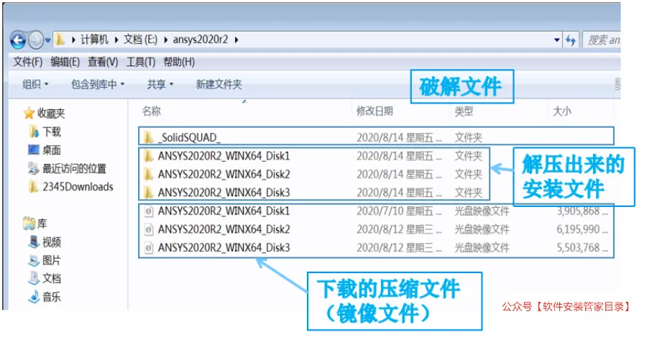
Task: Click the ANSYS2020R2_WINX64_Disk1 folder name text
Action: point(224,156)
